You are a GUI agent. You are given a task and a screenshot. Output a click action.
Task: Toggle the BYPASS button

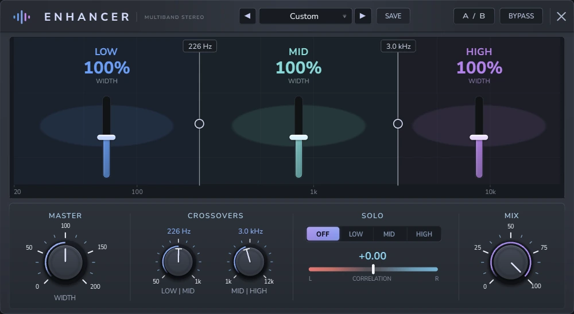point(521,16)
